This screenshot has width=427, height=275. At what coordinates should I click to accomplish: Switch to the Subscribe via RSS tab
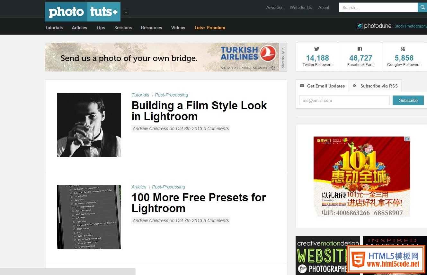click(375, 86)
